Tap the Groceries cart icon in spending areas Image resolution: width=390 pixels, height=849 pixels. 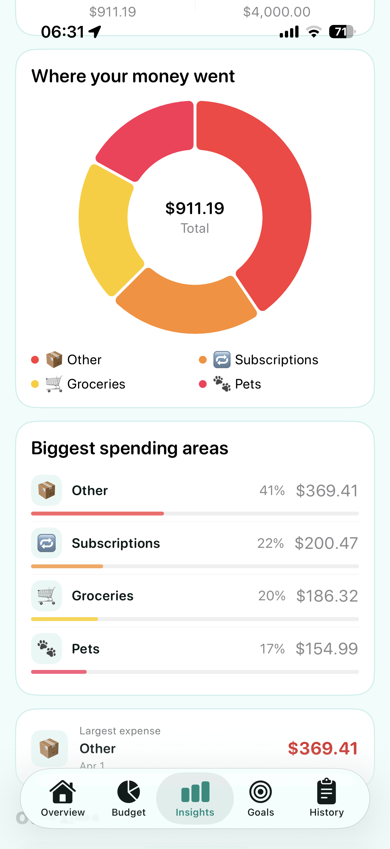(x=46, y=596)
